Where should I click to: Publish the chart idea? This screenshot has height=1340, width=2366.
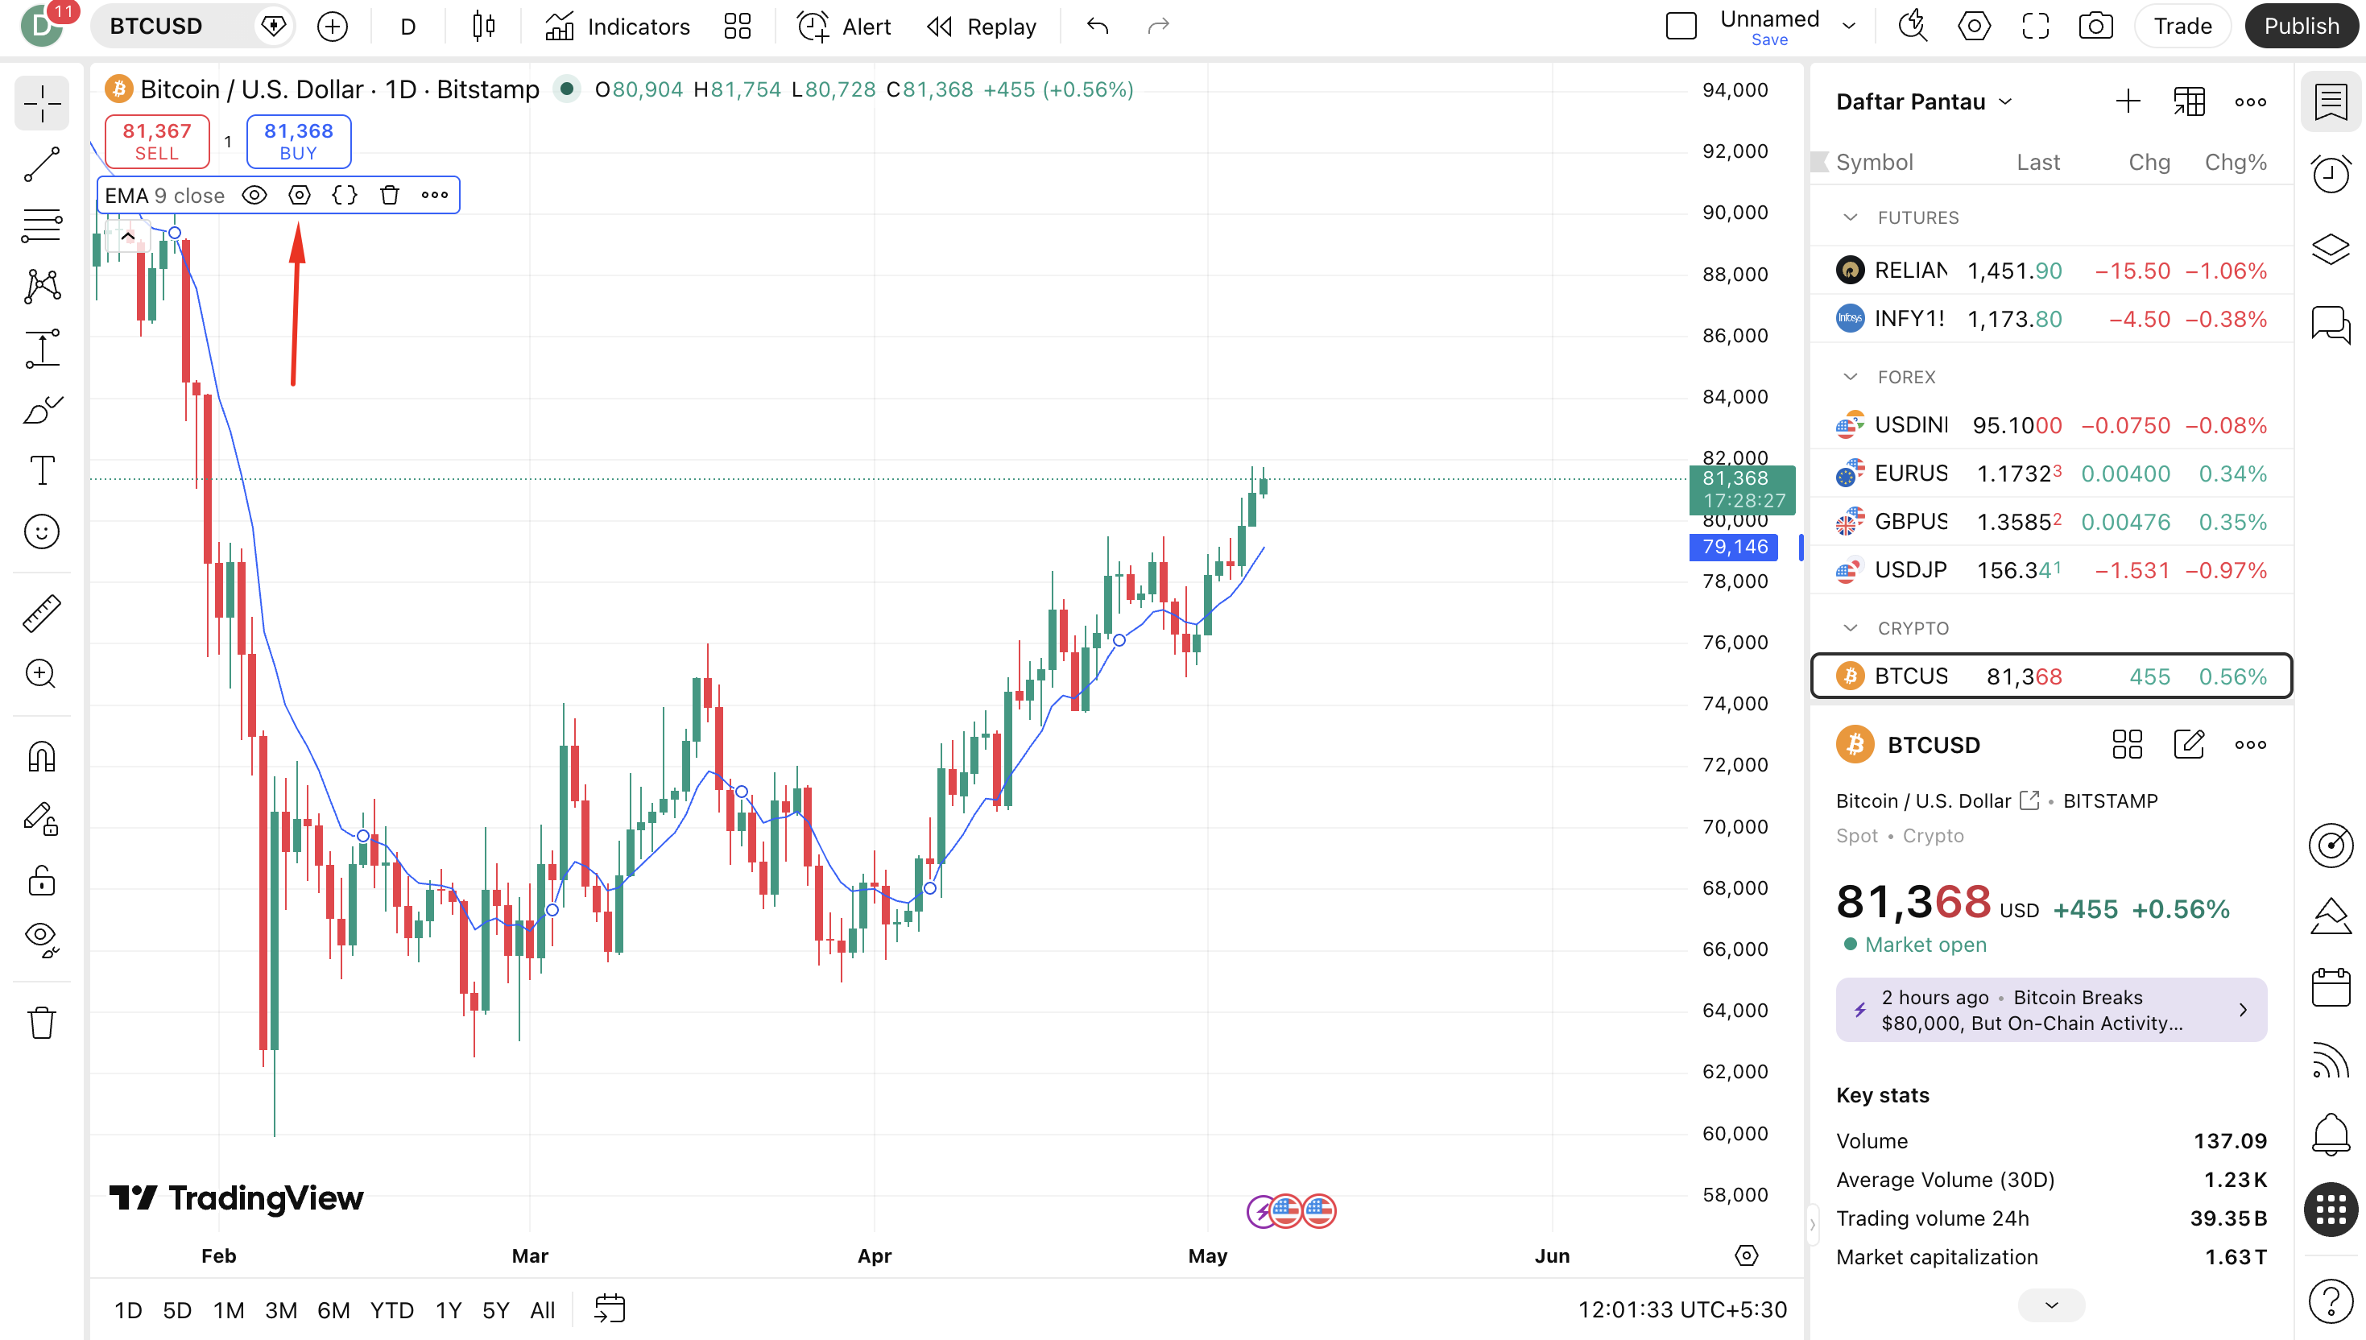point(2301,27)
